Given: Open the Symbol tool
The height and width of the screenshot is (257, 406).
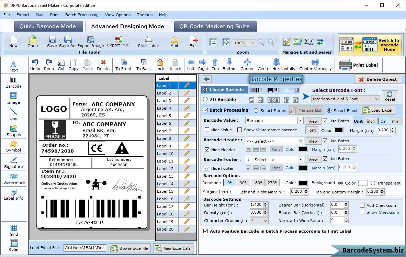Looking at the screenshot, I should pos(13,146).
